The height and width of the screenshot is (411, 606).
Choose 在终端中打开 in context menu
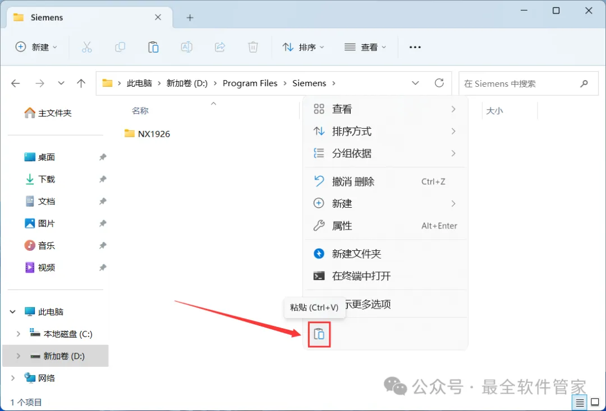(385, 276)
